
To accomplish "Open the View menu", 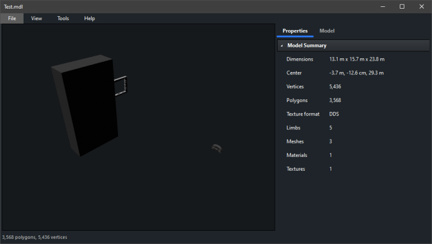I will pos(36,18).
